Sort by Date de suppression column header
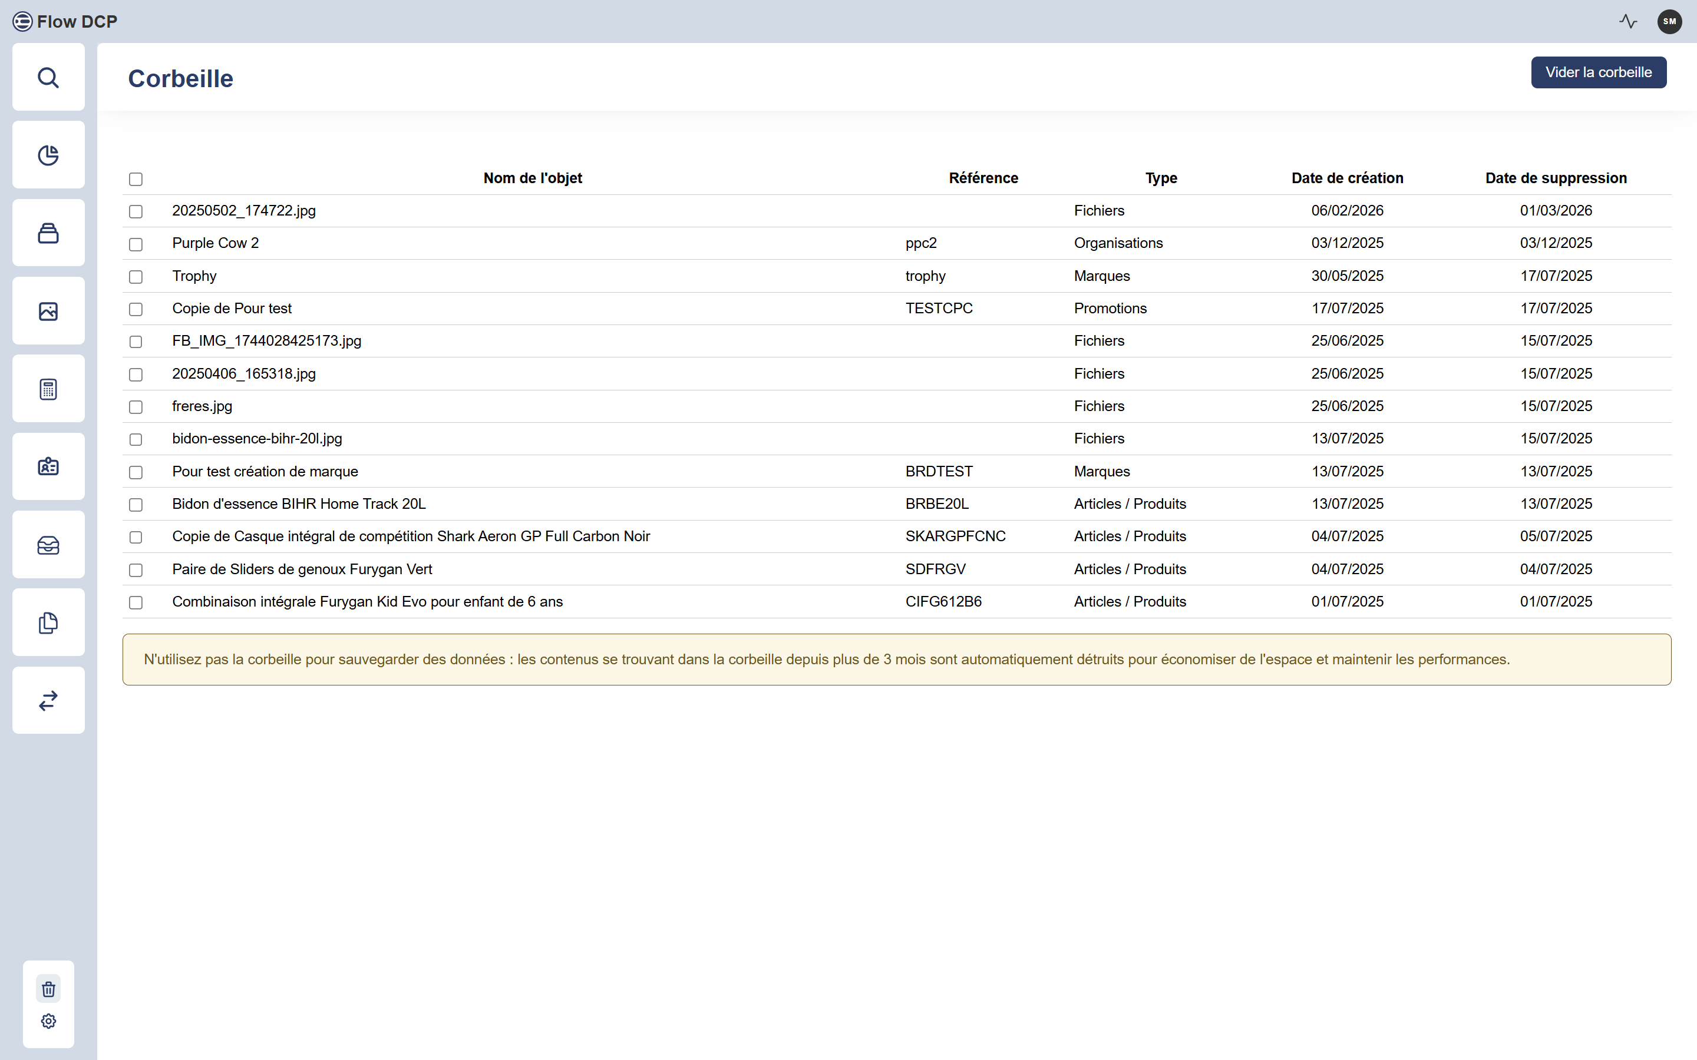 [x=1556, y=178]
